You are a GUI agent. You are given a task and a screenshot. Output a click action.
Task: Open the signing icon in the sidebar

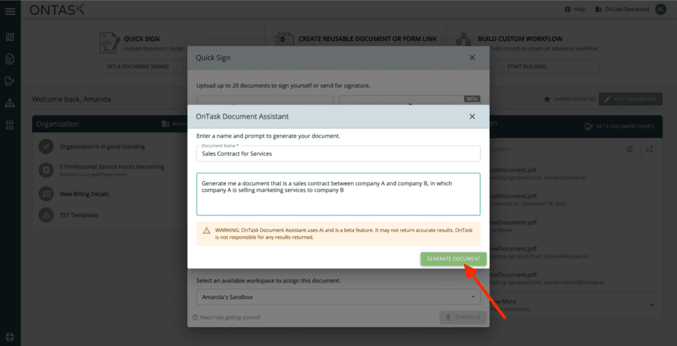click(10, 81)
